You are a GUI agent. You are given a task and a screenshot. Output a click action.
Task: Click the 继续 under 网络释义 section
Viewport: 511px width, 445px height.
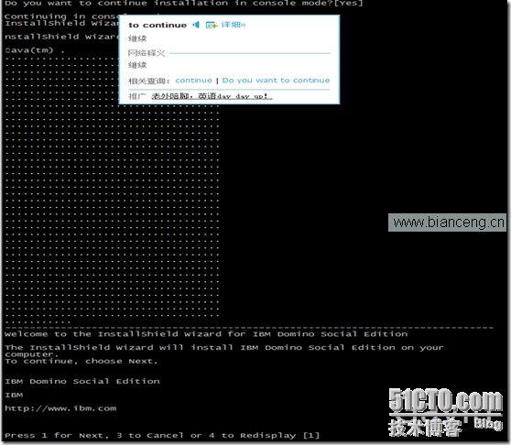tap(137, 65)
